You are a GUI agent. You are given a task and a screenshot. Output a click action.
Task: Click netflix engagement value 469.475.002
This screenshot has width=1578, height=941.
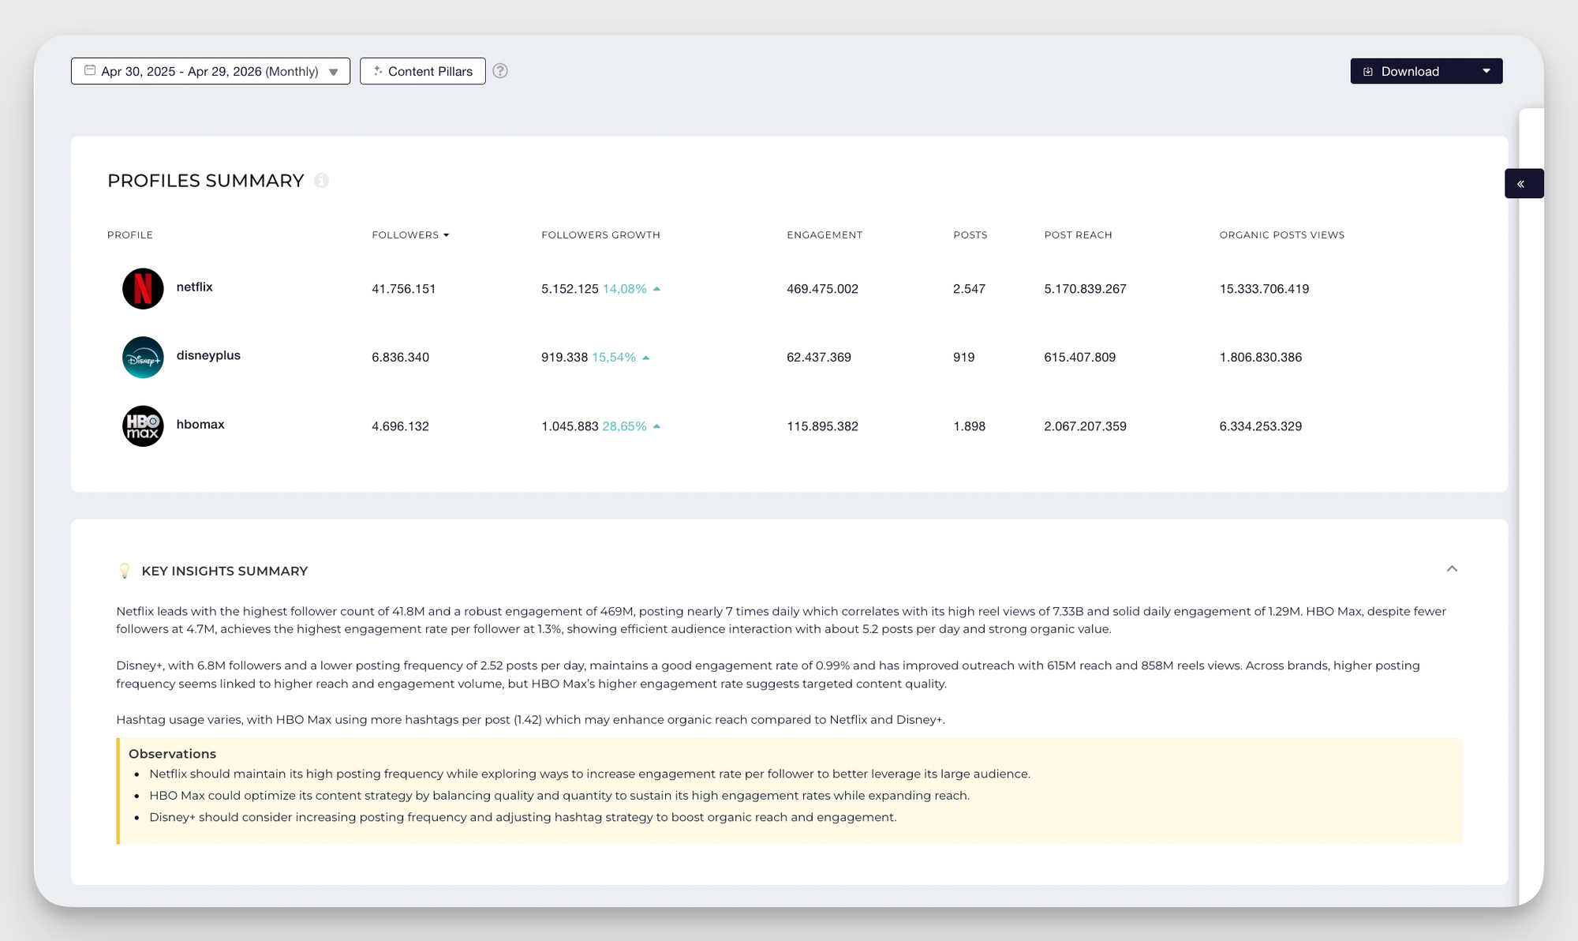[822, 289]
